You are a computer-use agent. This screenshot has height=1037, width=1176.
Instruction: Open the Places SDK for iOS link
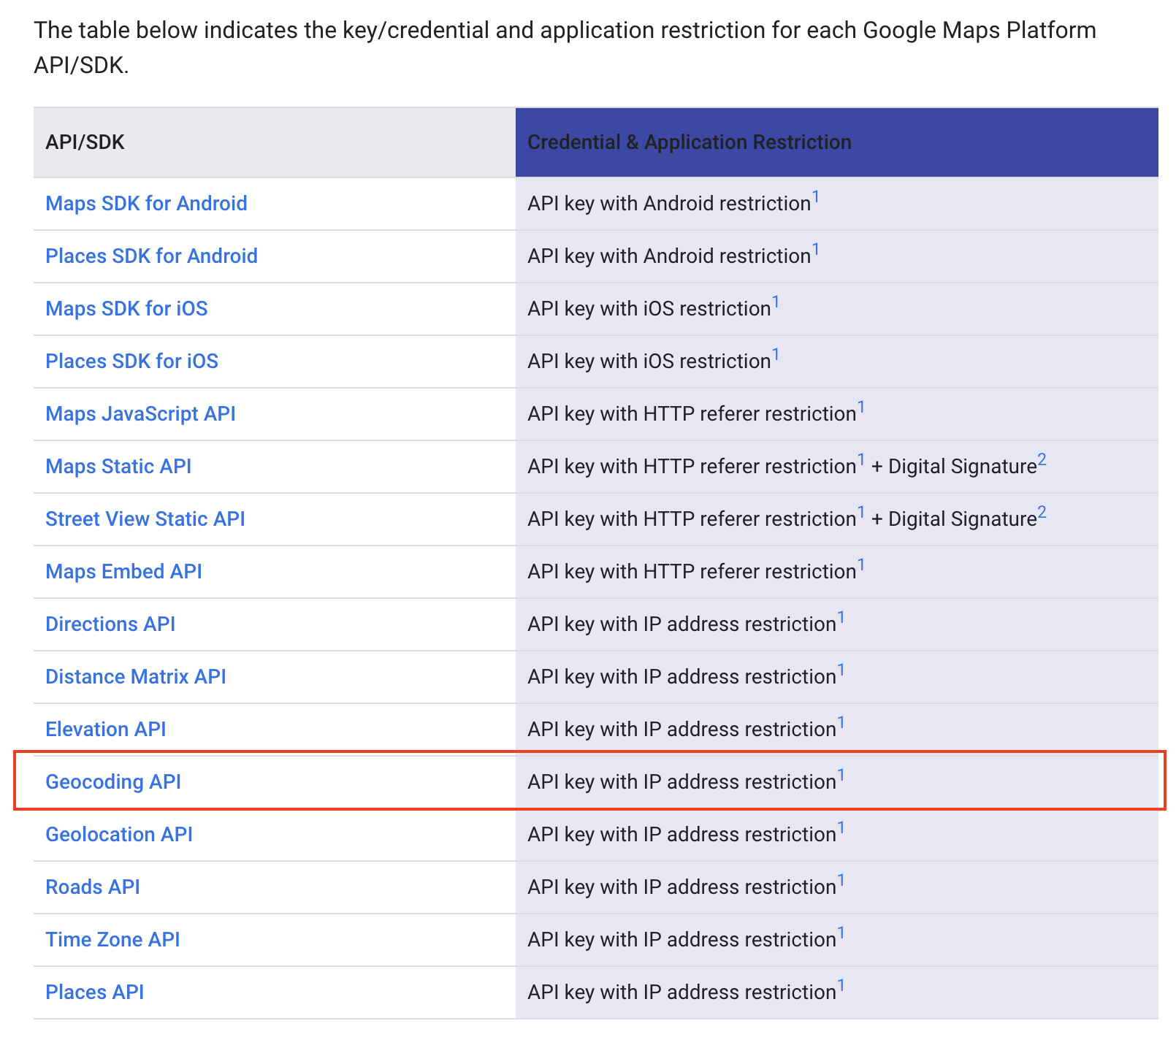(131, 361)
